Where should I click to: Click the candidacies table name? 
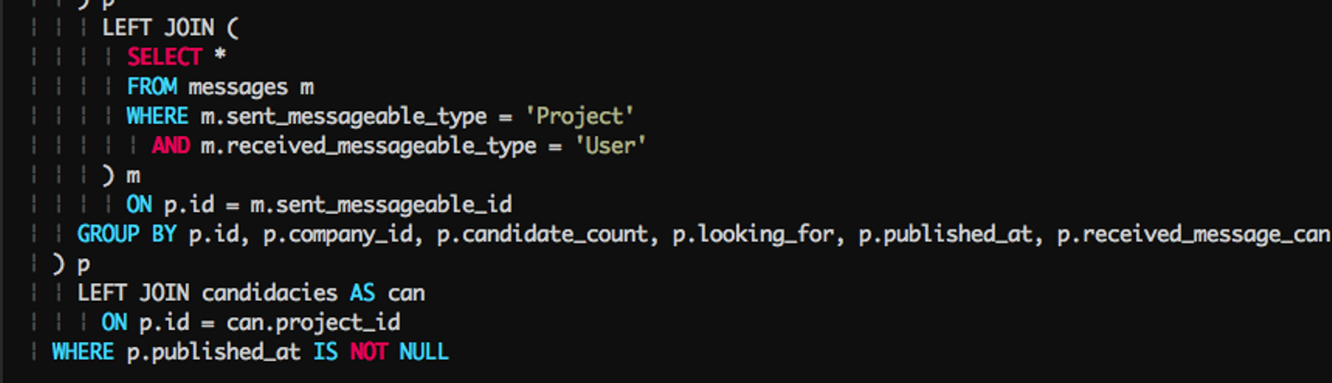[x=269, y=293]
